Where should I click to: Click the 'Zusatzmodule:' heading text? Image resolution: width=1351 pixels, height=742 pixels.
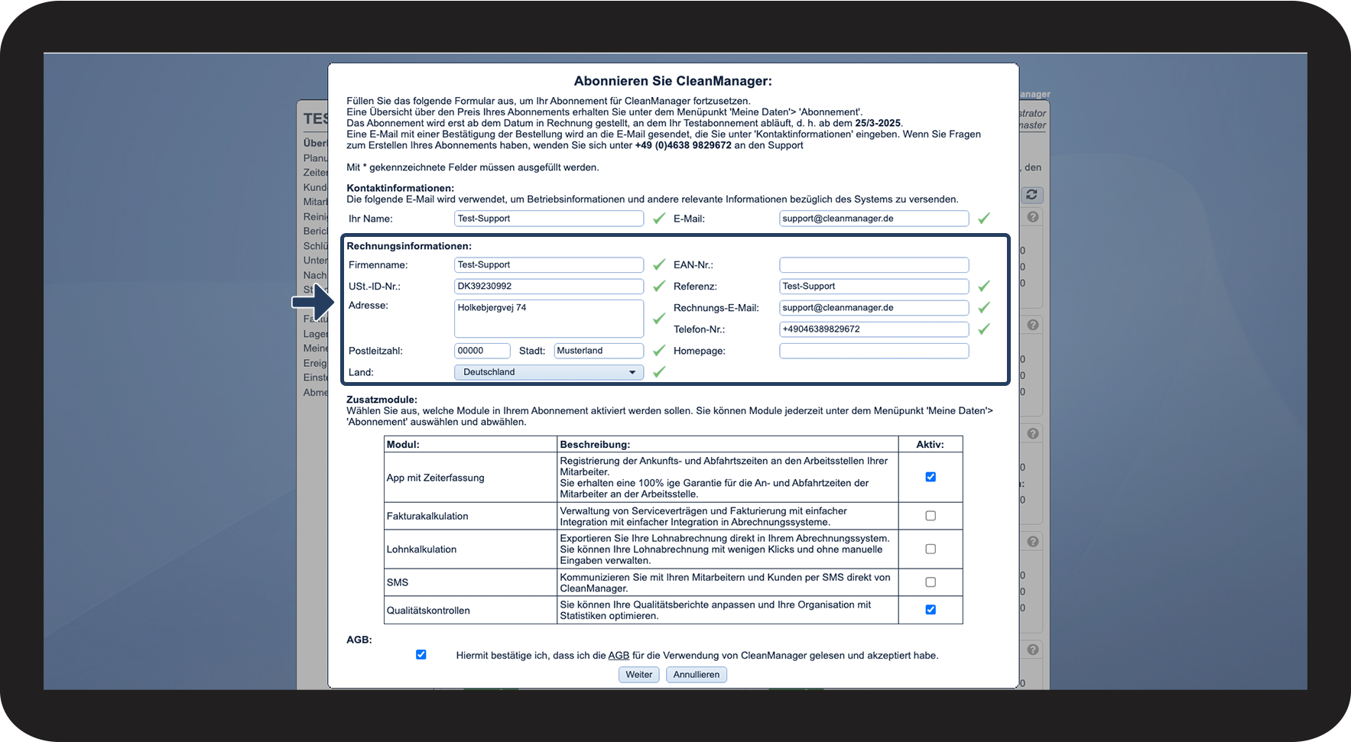[382, 400]
